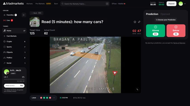Click the Fast Markets lightning icon

(4, 36)
